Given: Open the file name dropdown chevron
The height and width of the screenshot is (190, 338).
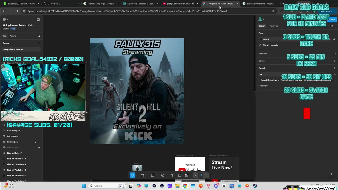Looking at the screenshot, I should (38, 25).
